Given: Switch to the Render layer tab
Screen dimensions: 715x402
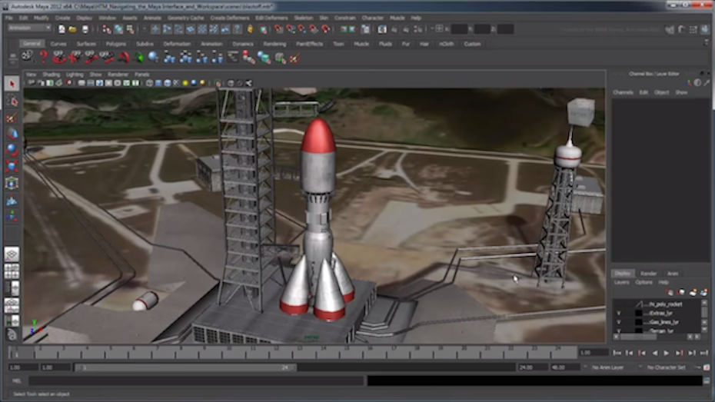Looking at the screenshot, I should tap(648, 273).
